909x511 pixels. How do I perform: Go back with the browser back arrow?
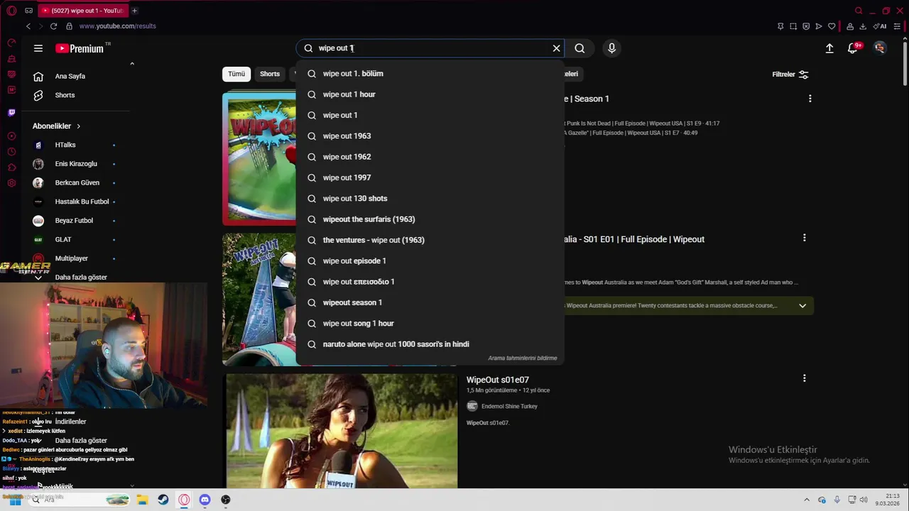point(28,26)
